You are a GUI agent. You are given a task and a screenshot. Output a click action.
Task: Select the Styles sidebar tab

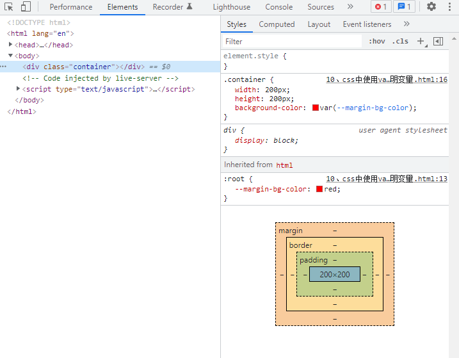(236, 24)
